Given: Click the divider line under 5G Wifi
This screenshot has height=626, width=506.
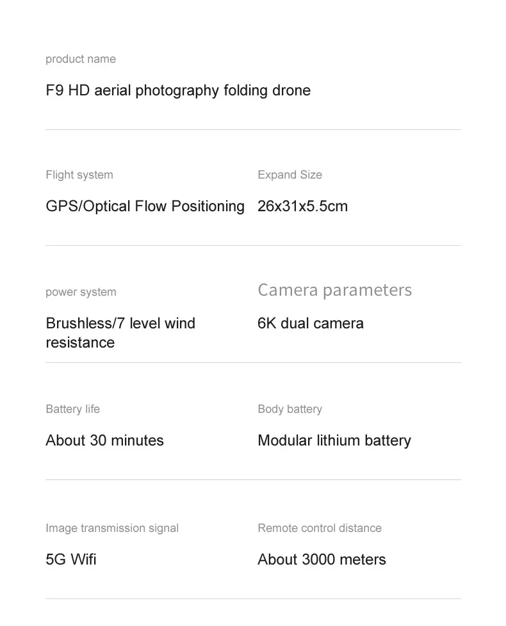Looking at the screenshot, I should coord(253,598).
